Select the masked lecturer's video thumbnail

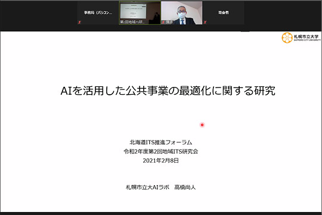coord(181,13)
